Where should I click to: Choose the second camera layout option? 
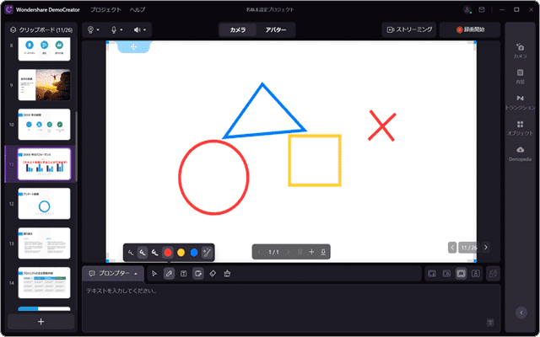[446, 274]
